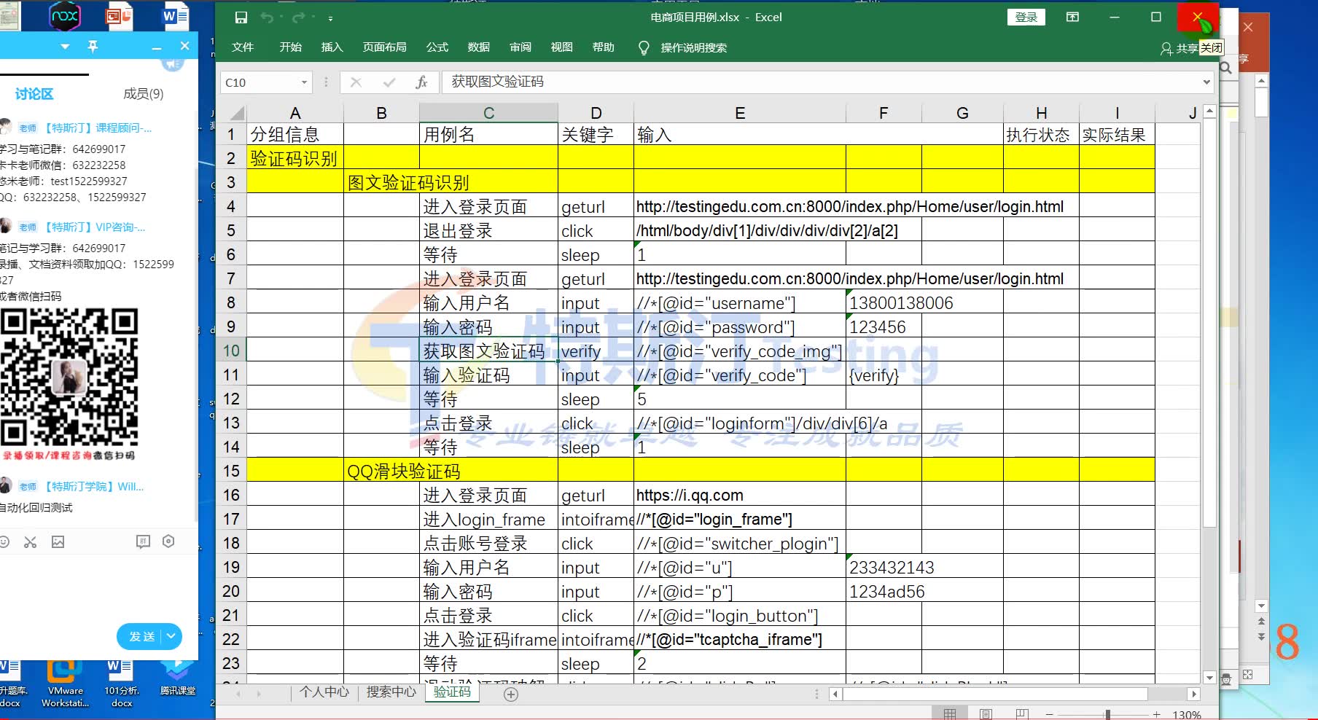Switch to the 插入 ribbon tab
This screenshot has height=720, width=1318.
332,47
